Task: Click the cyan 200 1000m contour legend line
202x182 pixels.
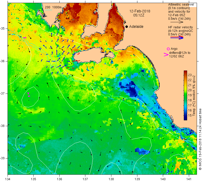Action: point(48,10)
